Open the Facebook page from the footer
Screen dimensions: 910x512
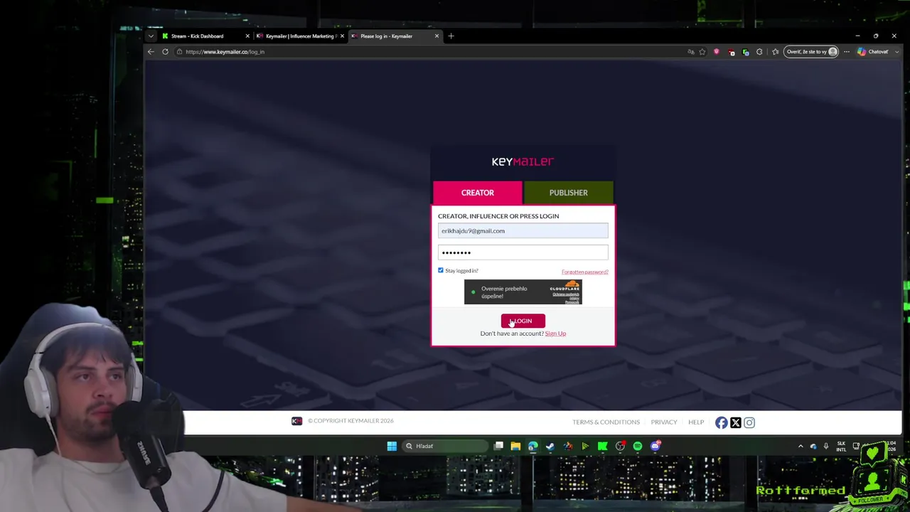(x=722, y=422)
